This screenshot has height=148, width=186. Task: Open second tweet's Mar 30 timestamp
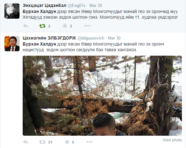(114, 38)
